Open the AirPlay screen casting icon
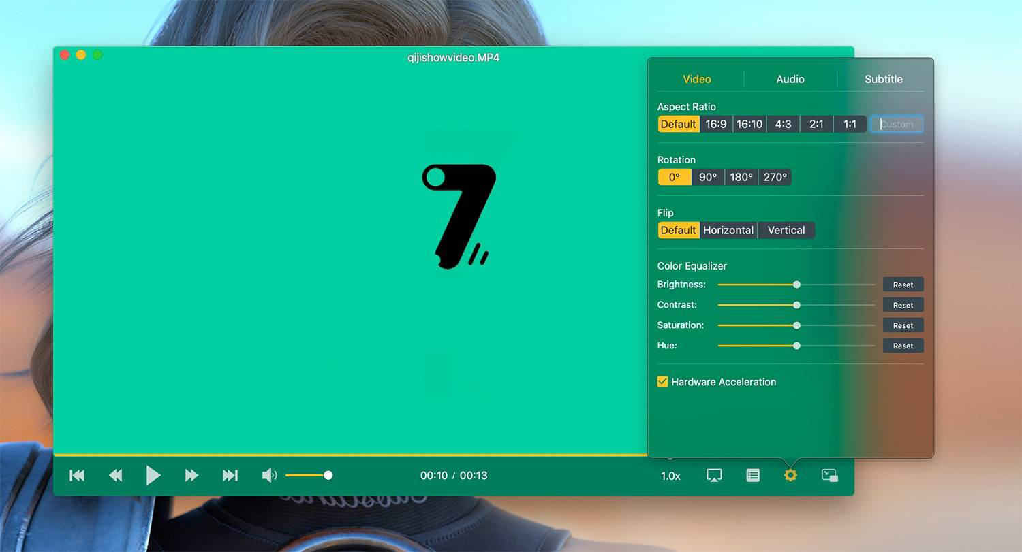This screenshot has height=552, width=1022. 713,476
